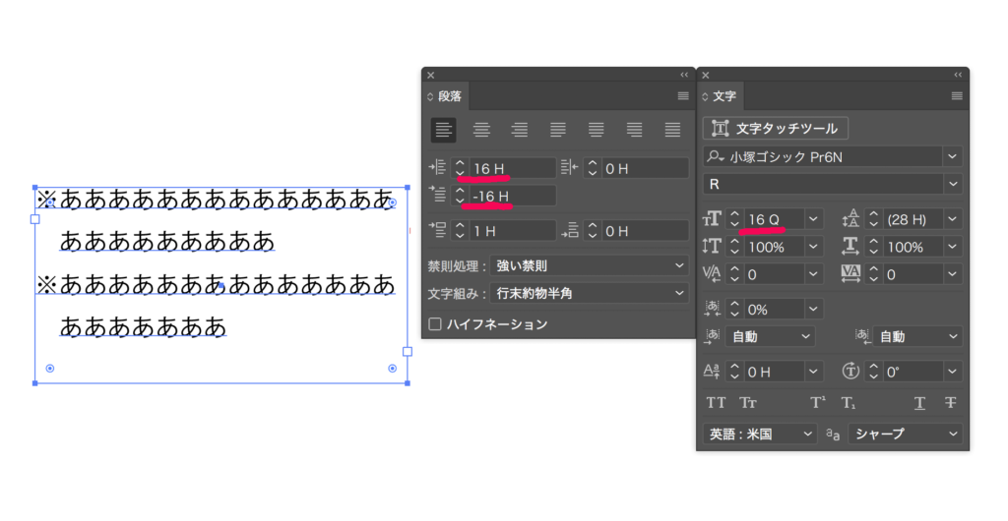Screen dimensions: 1008x521
Task: Click the align center paragraph icon
Action: 481,130
